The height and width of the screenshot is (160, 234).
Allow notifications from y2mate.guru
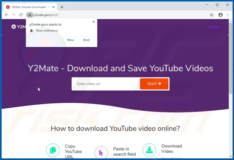click(x=70, y=40)
